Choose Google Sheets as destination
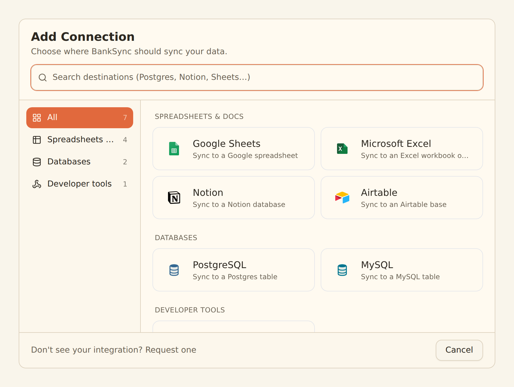 [x=234, y=149]
